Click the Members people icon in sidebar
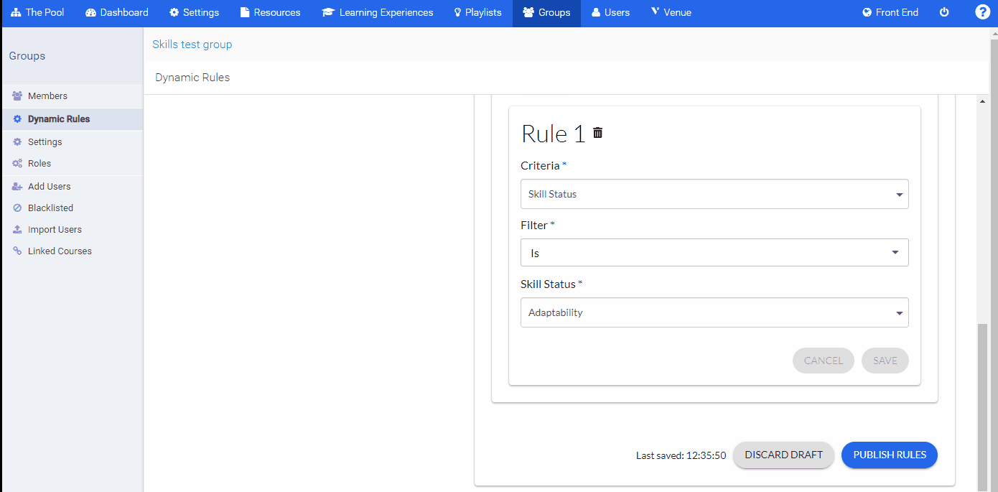The image size is (998, 492). tap(17, 96)
